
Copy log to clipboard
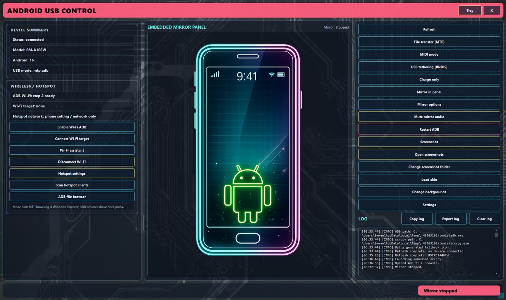[x=416, y=219]
